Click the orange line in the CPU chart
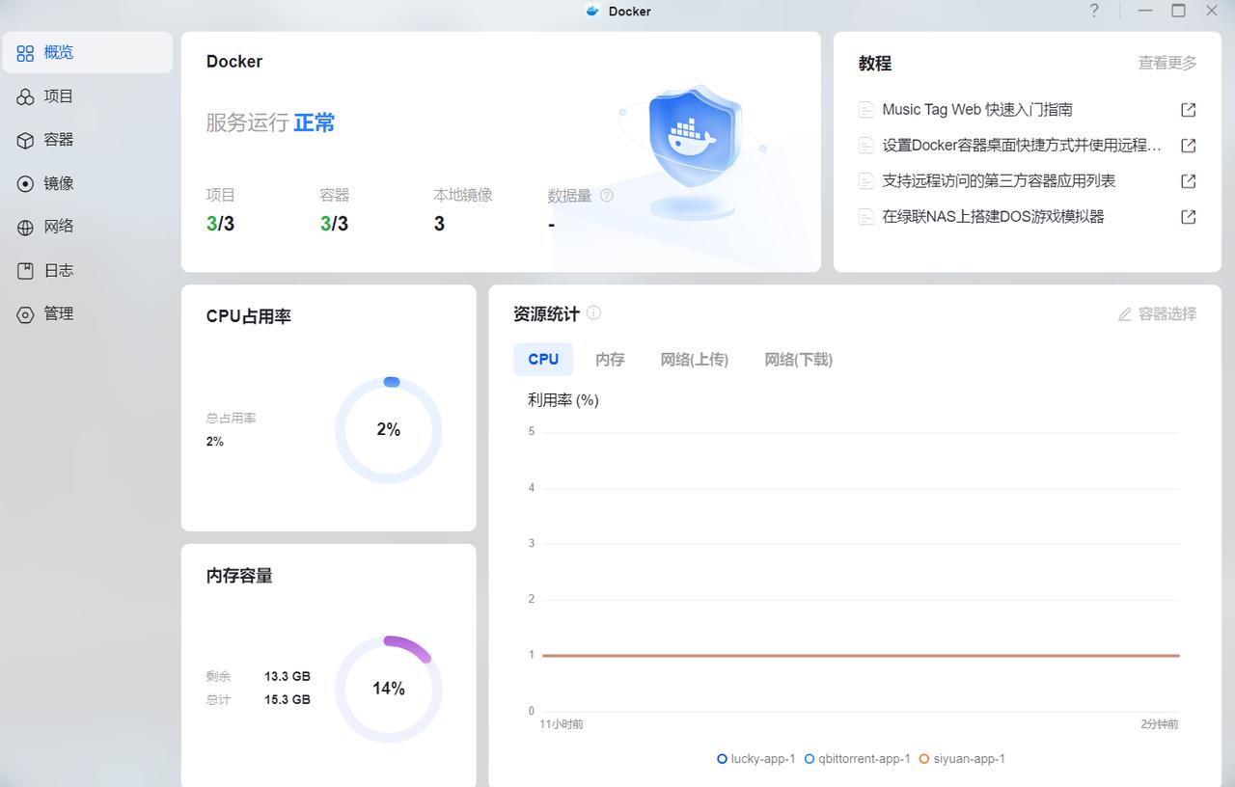 pyautogui.click(x=861, y=656)
